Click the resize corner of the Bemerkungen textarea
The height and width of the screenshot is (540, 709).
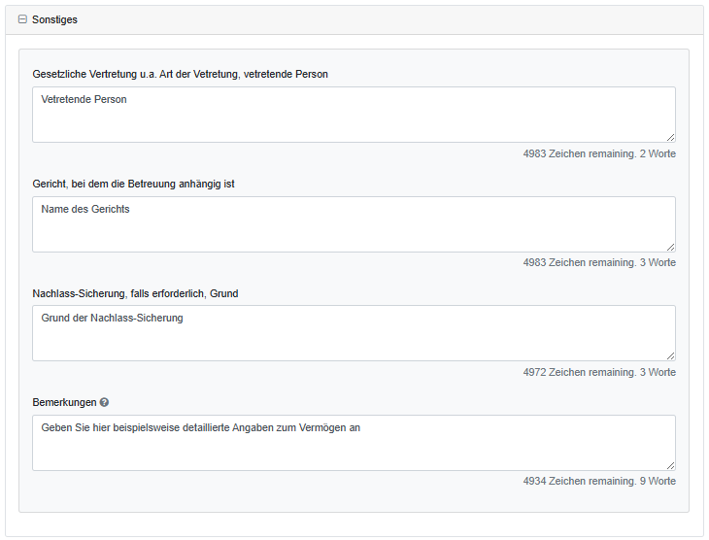[670, 465]
